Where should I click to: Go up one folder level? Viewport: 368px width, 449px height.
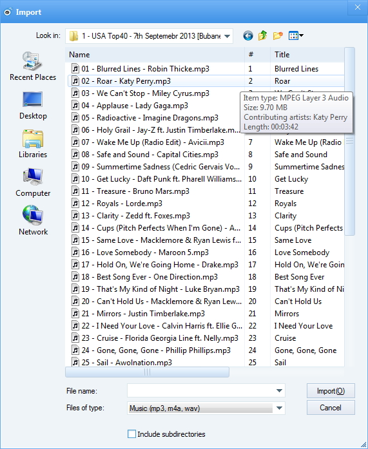click(x=262, y=36)
